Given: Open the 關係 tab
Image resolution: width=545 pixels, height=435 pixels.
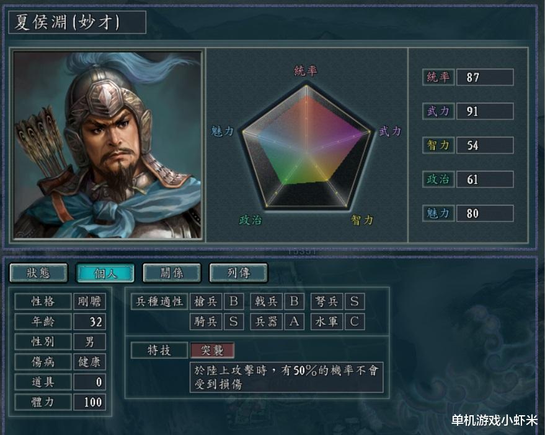Looking at the screenshot, I should pos(172,273).
